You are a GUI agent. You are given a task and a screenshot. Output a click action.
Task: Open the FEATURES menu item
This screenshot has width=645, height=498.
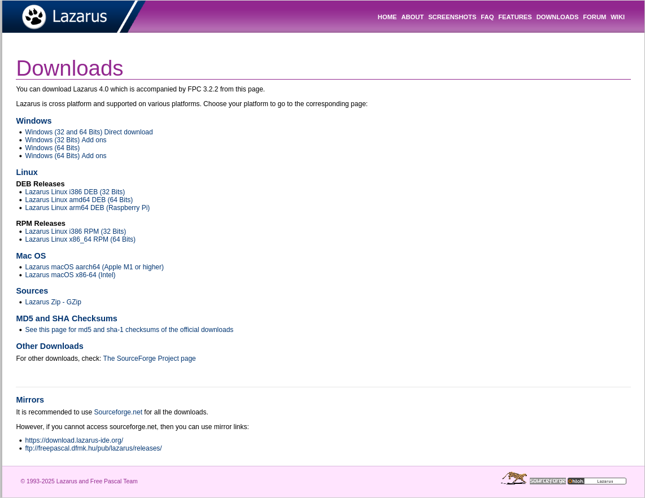[x=515, y=17]
